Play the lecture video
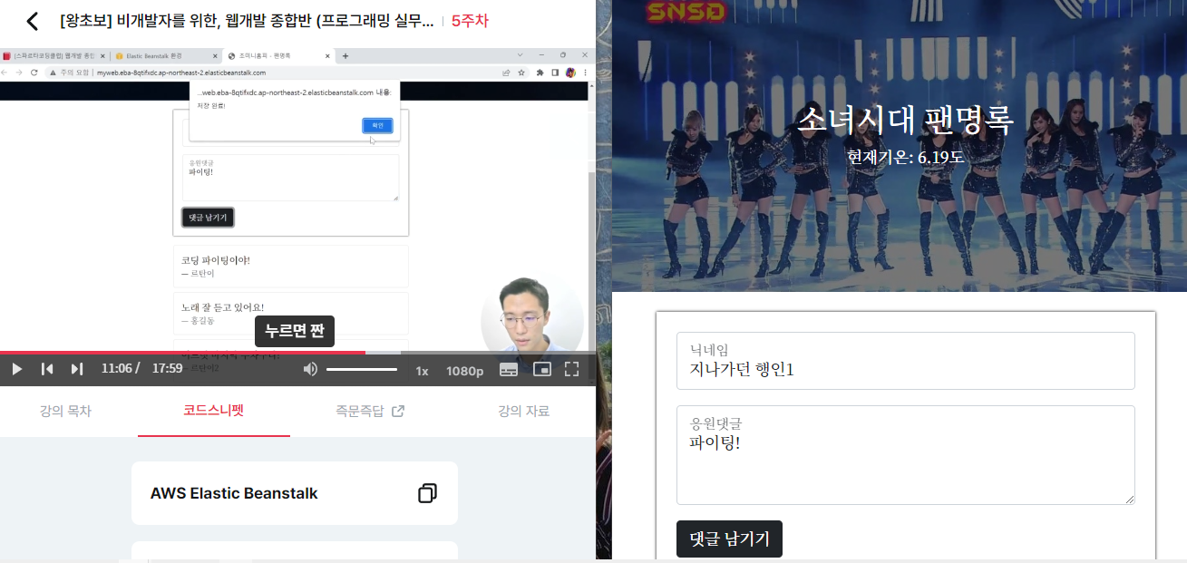 pyautogui.click(x=16, y=369)
